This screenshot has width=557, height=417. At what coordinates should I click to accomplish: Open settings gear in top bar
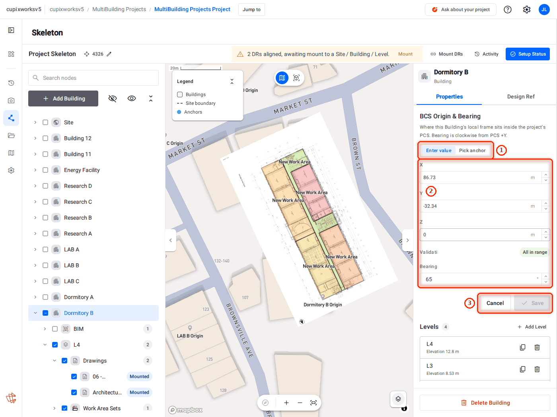pos(527,10)
